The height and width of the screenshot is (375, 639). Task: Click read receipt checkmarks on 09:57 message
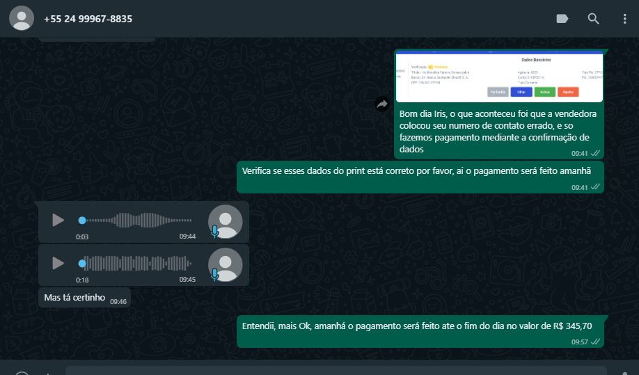pos(595,342)
